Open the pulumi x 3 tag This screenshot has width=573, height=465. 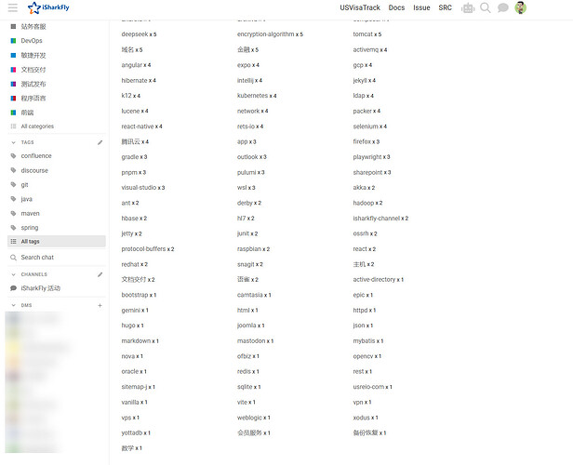pos(251,172)
